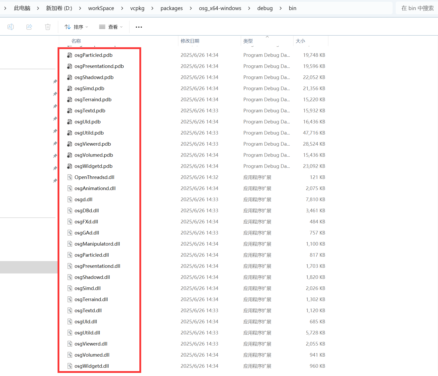Click the osgTextd.dll file name
Viewport: 438px width, 376px height.
coord(88,310)
